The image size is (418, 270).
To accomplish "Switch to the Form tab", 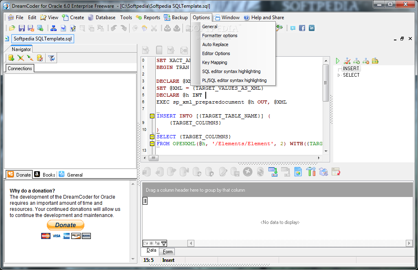I will [167, 252].
